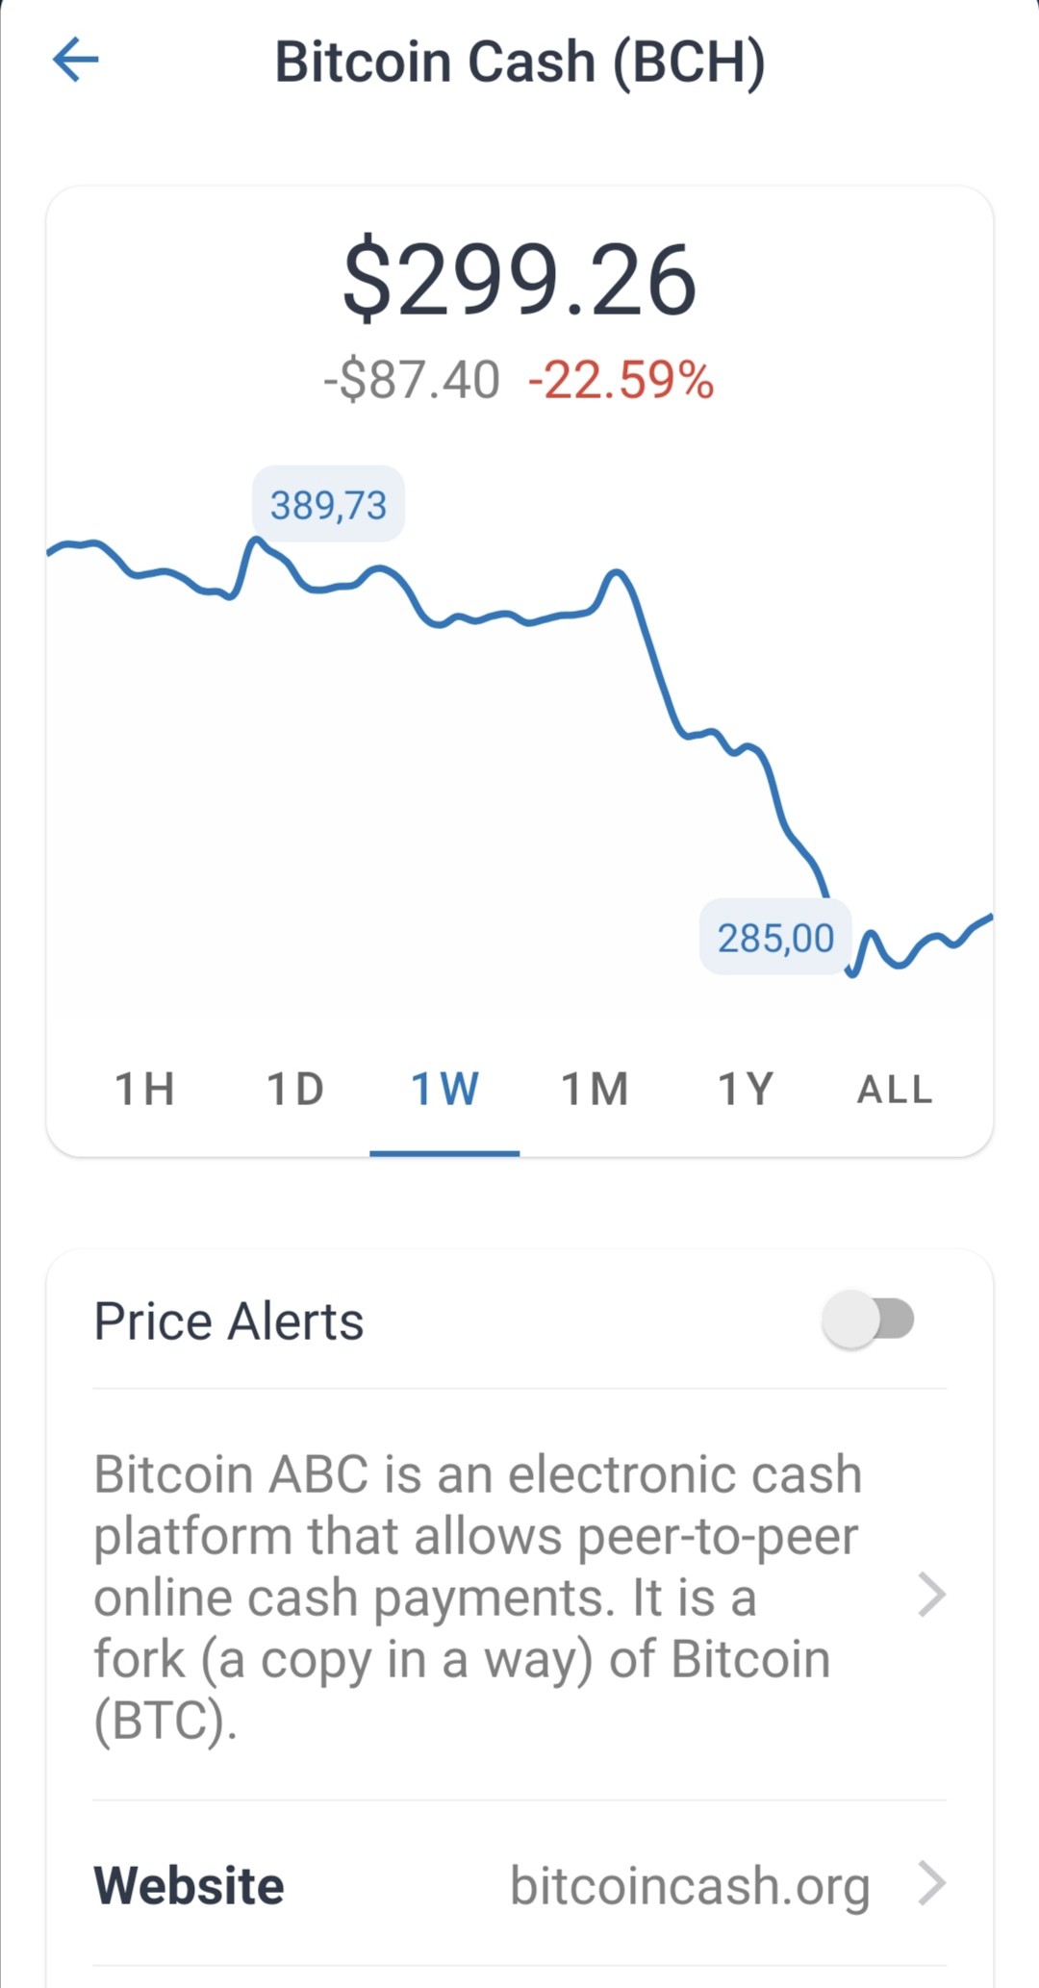Tap the 285,00 low price marker

(x=775, y=938)
